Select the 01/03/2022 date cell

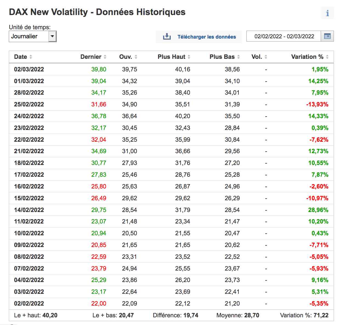29,81
